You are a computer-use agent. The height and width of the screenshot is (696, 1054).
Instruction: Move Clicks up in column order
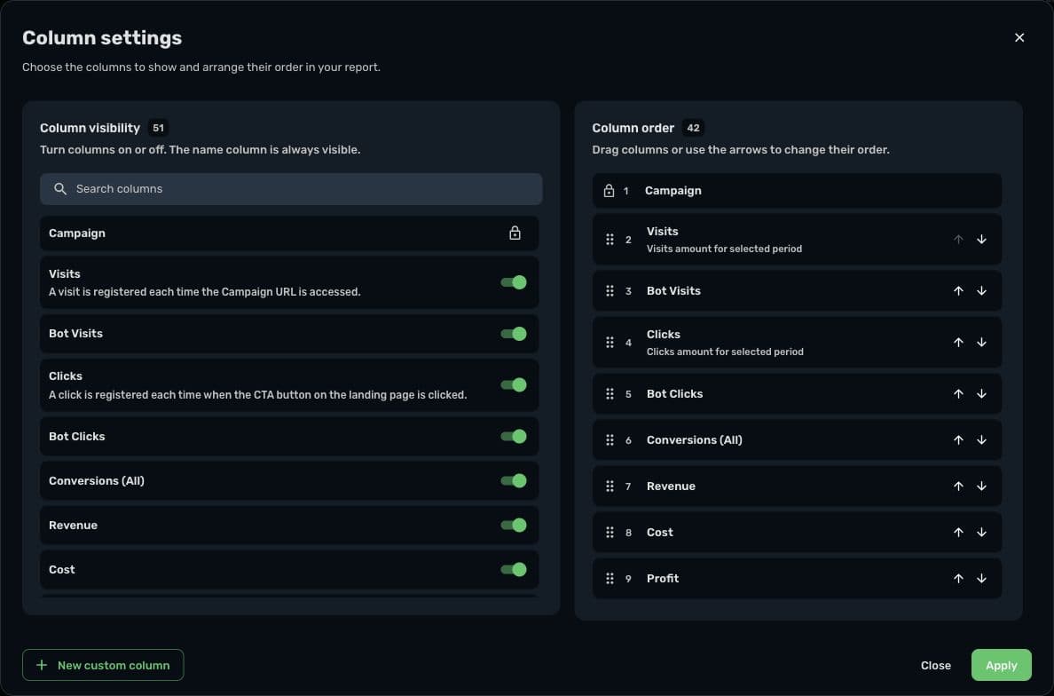[x=958, y=343]
